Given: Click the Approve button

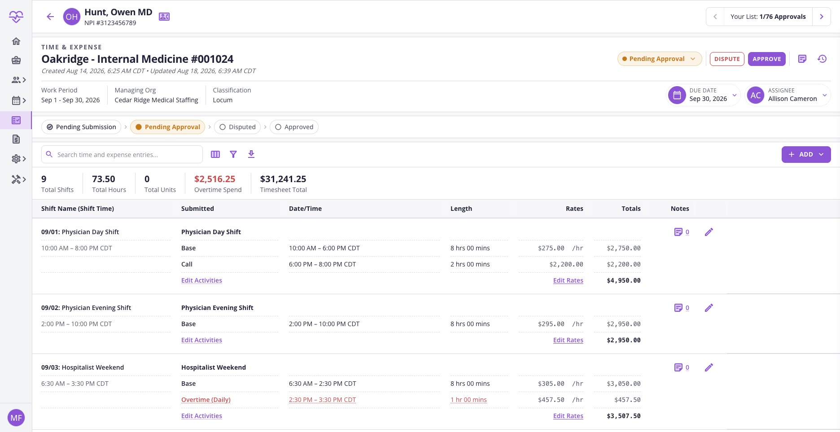Looking at the screenshot, I should tap(767, 59).
